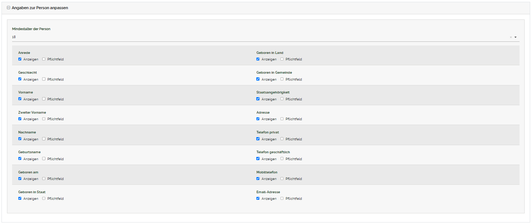Viewport: 532px width, 224px height.
Task: Mark Vorname as Pflichtfeld
Action: coord(44,99)
